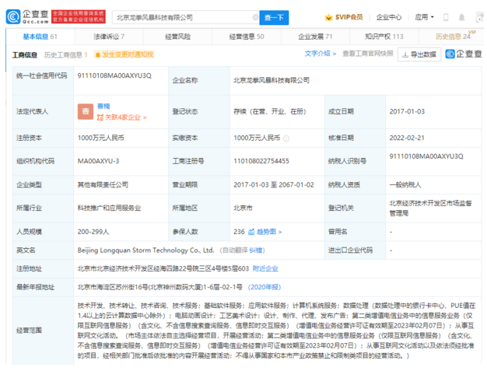Viewport: 487px width, 371px height.
Task: Switch to 经营信息 tab
Action: click(x=247, y=37)
